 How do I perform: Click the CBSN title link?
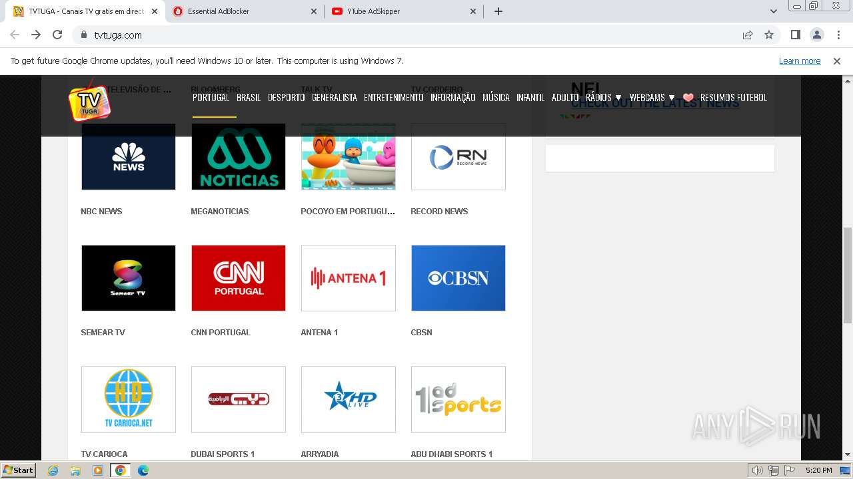tap(421, 333)
